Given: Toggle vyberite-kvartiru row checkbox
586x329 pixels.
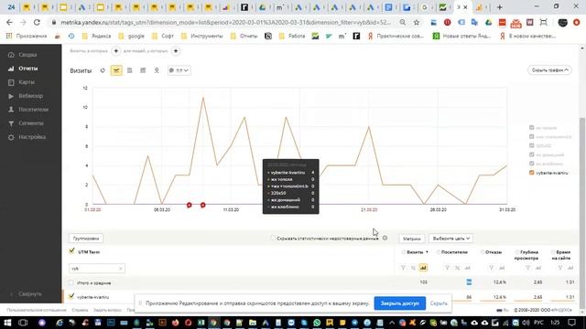Looking at the screenshot, I should coord(71,296).
